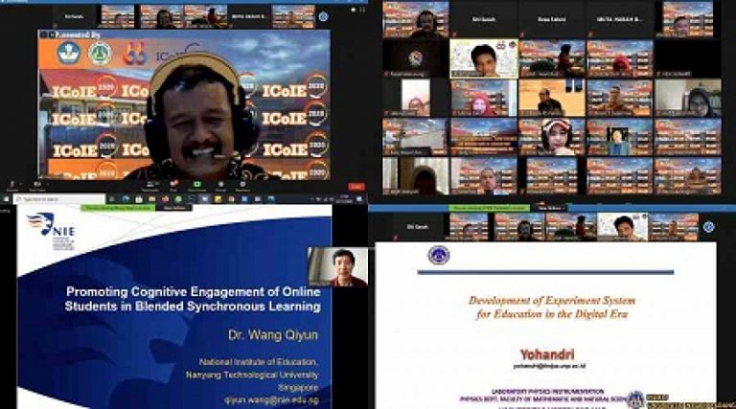The height and width of the screenshot is (409, 736).
Task: Open the notification center icon in system tray
Action: click(360, 199)
